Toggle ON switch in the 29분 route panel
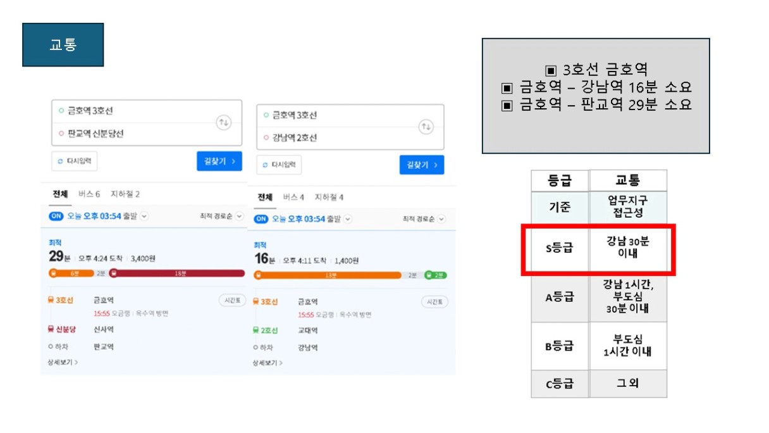Image resolution: width=769 pixels, height=433 pixels. click(x=56, y=216)
